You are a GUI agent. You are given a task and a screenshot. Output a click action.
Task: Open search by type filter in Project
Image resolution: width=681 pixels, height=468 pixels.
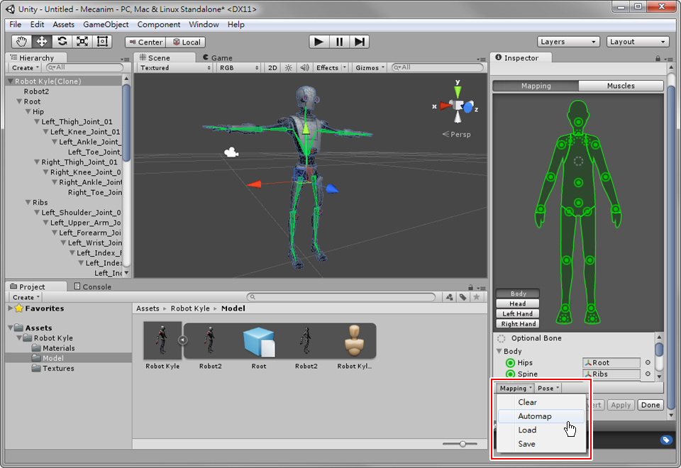(x=450, y=297)
